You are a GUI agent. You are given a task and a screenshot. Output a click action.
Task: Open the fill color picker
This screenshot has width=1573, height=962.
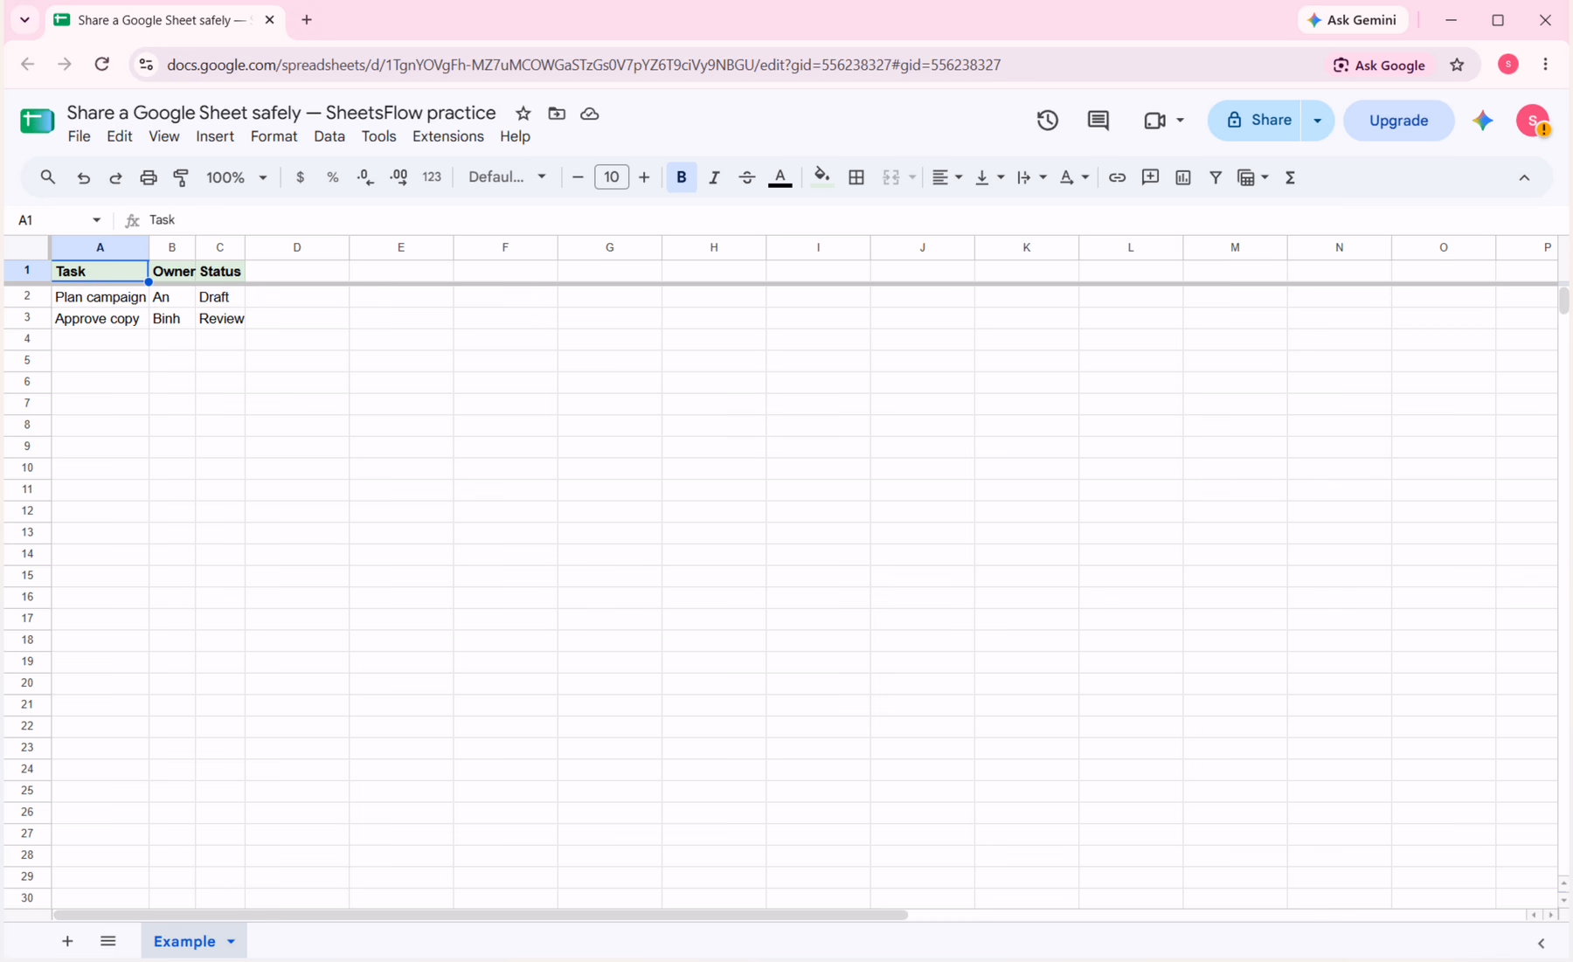pyautogui.click(x=821, y=177)
